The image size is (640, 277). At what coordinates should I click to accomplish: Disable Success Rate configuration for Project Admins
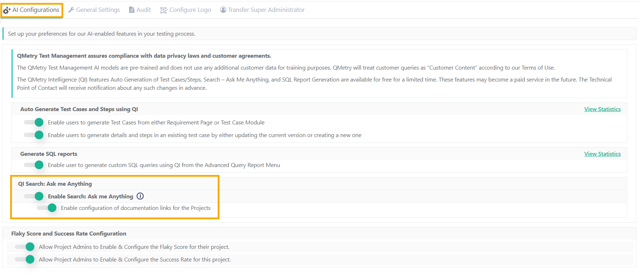click(x=25, y=260)
